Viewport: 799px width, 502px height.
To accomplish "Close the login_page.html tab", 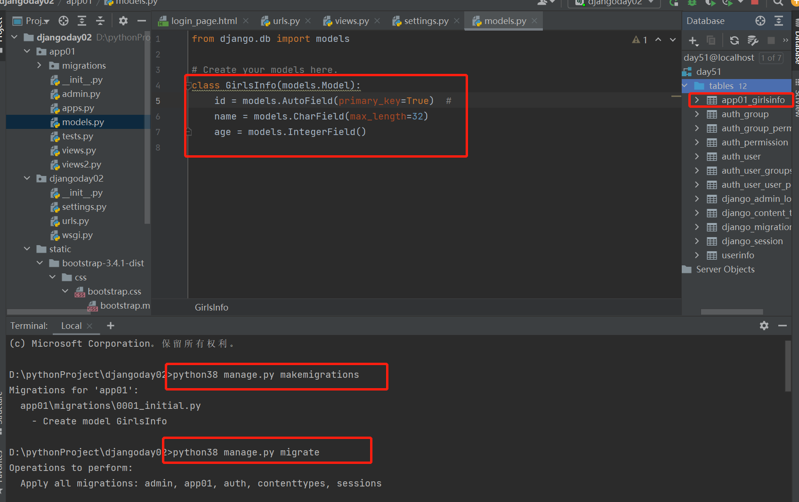I will [x=246, y=21].
